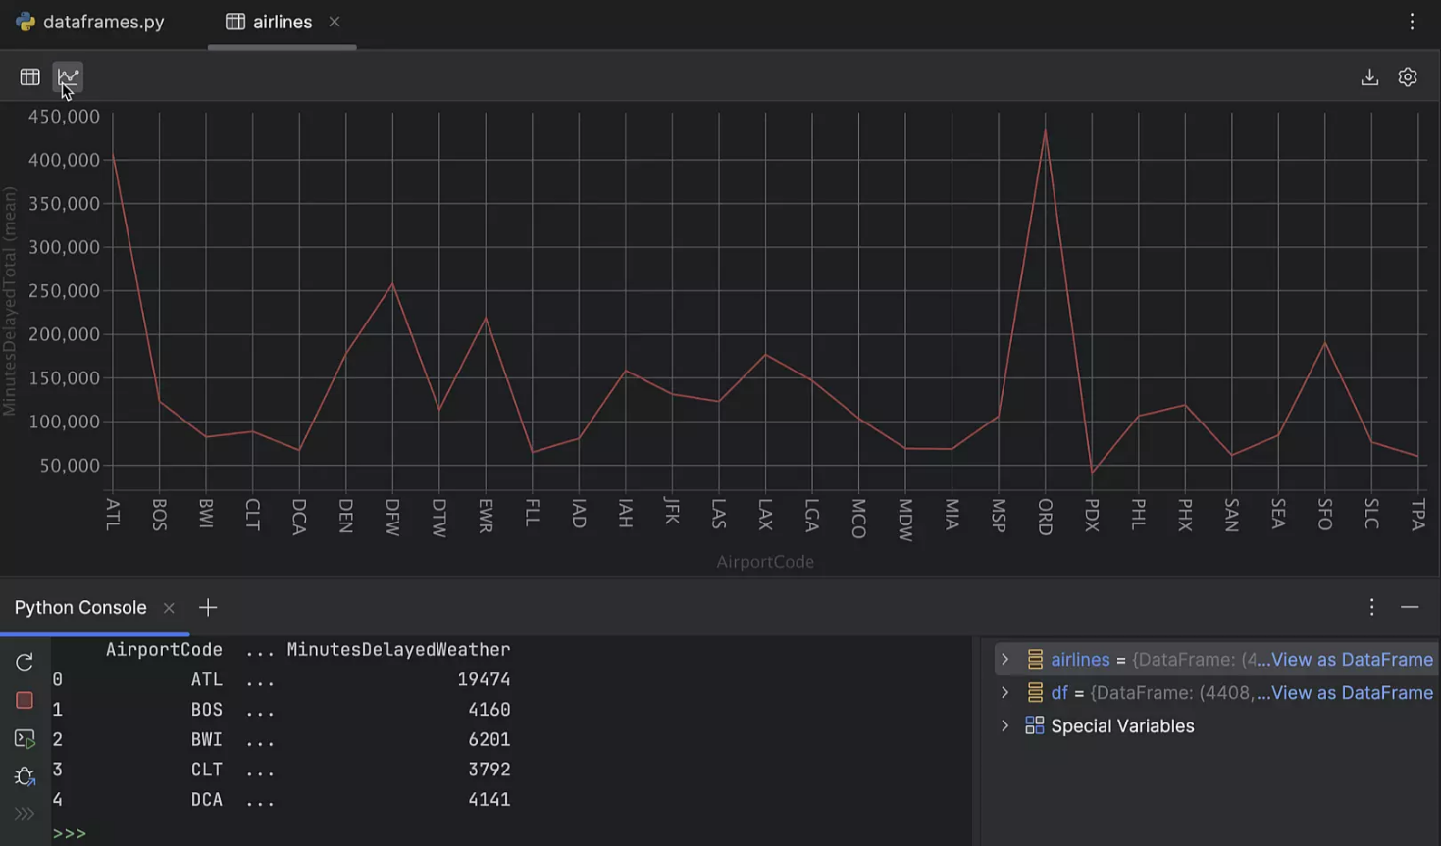Stop the Python Console with red square

click(x=24, y=700)
